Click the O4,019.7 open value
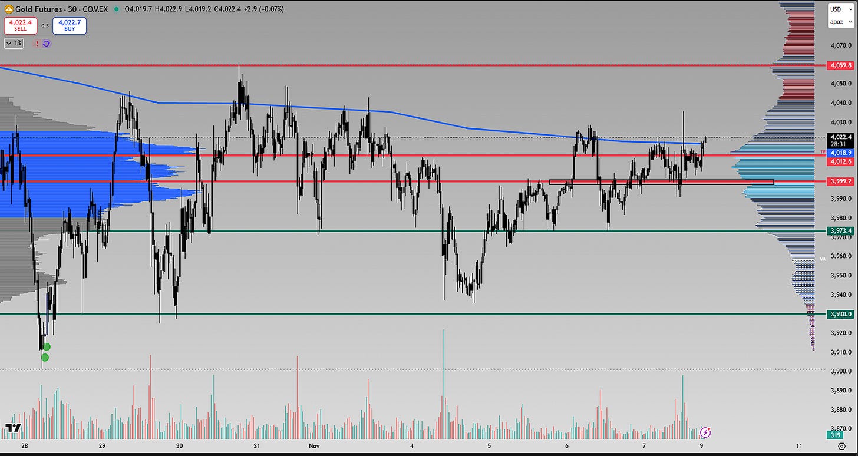 137,9
